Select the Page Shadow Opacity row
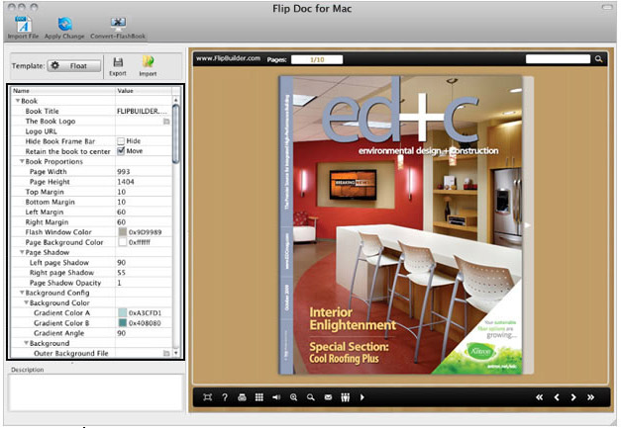Screen dimensions: 621x428 (x=91, y=283)
